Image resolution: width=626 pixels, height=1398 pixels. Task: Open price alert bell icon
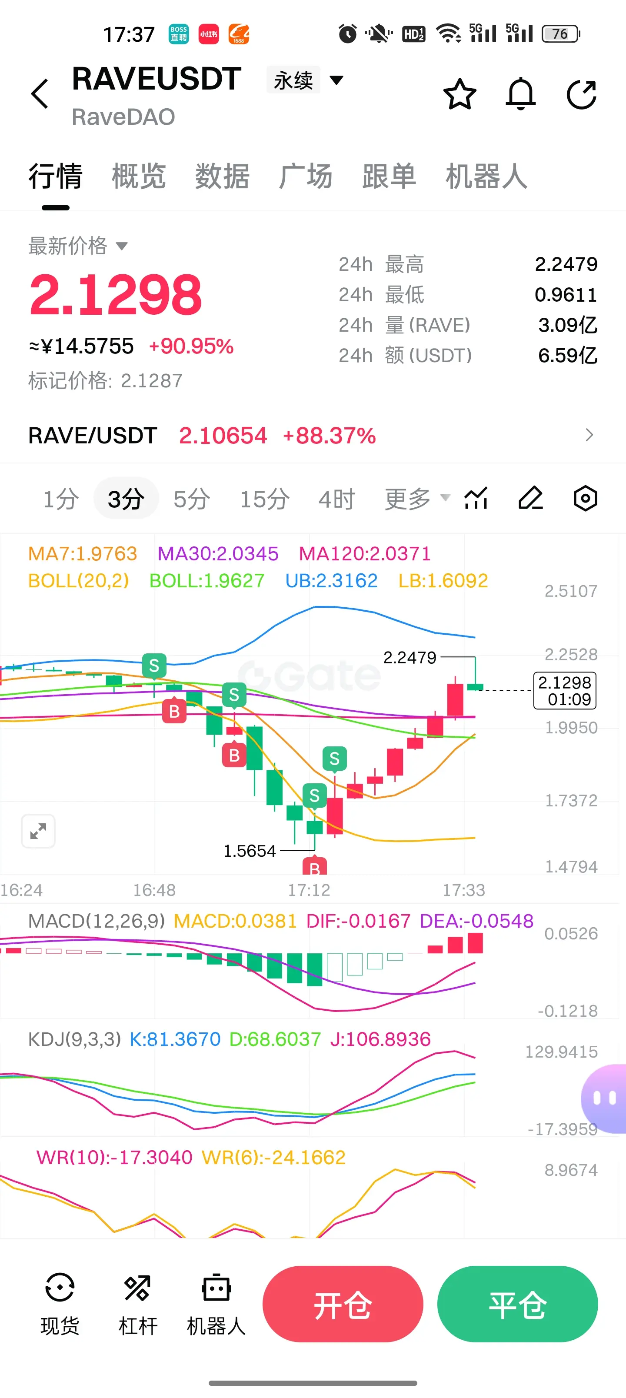click(521, 94)
